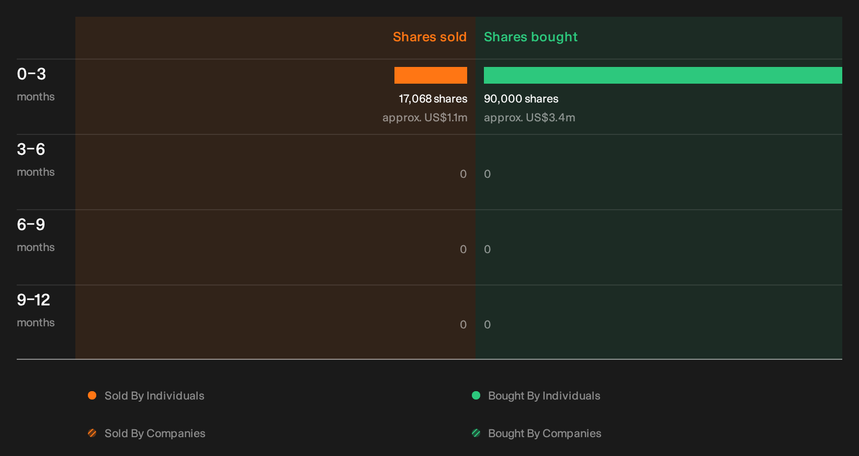Click the "approx. US$1.1m" amount
This screenshot has height=456, width=859.
[x=425, y=118]
